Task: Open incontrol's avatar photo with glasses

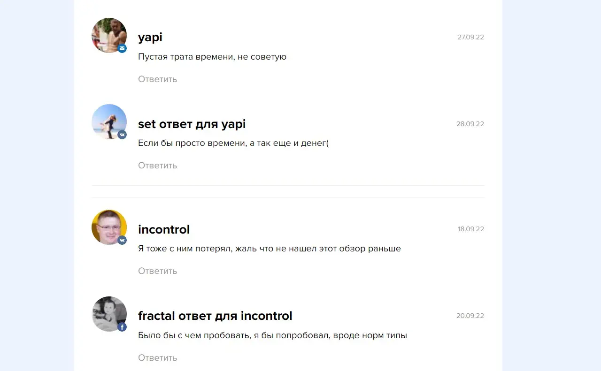Action: 109,227
